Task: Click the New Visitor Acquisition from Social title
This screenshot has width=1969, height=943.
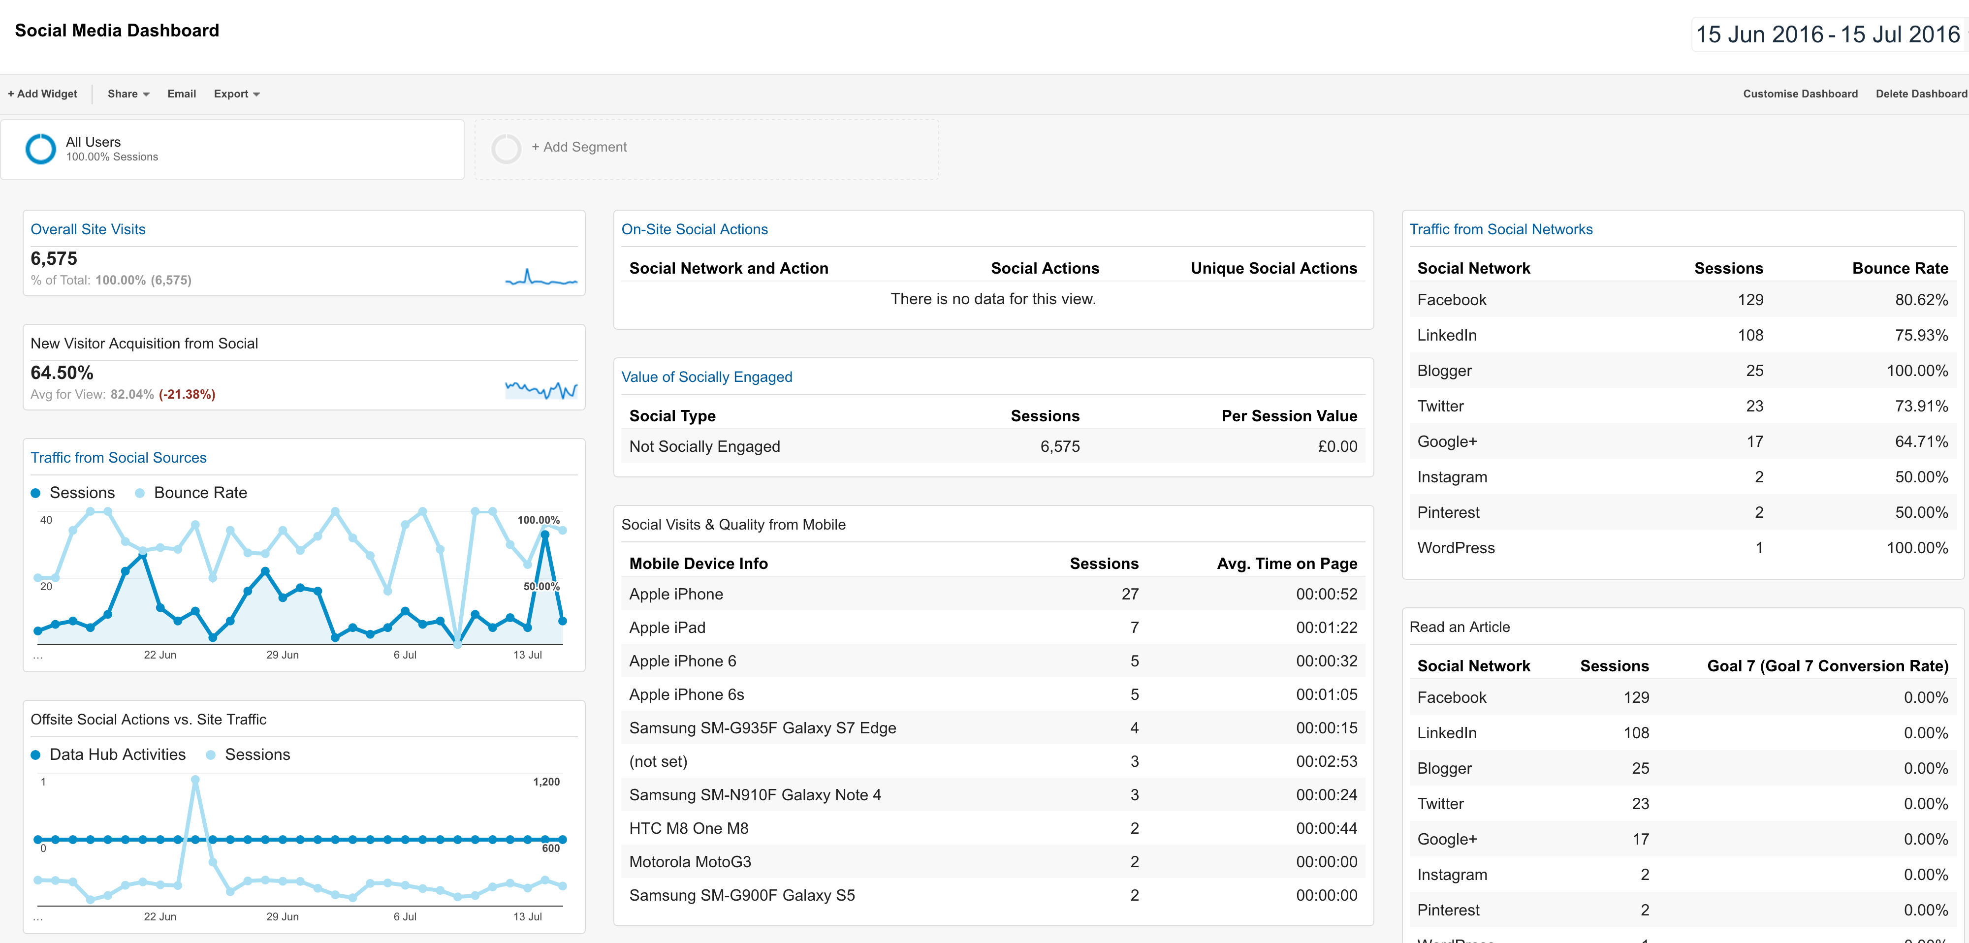Action: (x=144, y=344)
